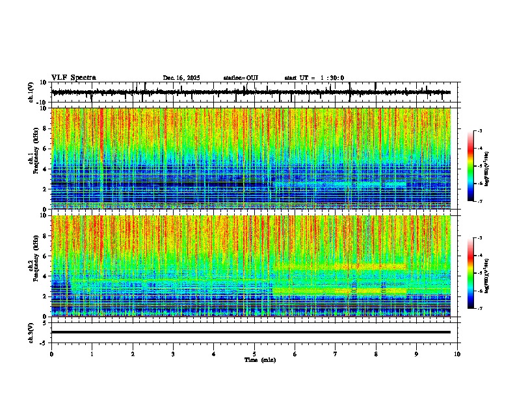
Task: Click the ch.2 color bar "log(PSD)" label
Action: click(487, 276)
